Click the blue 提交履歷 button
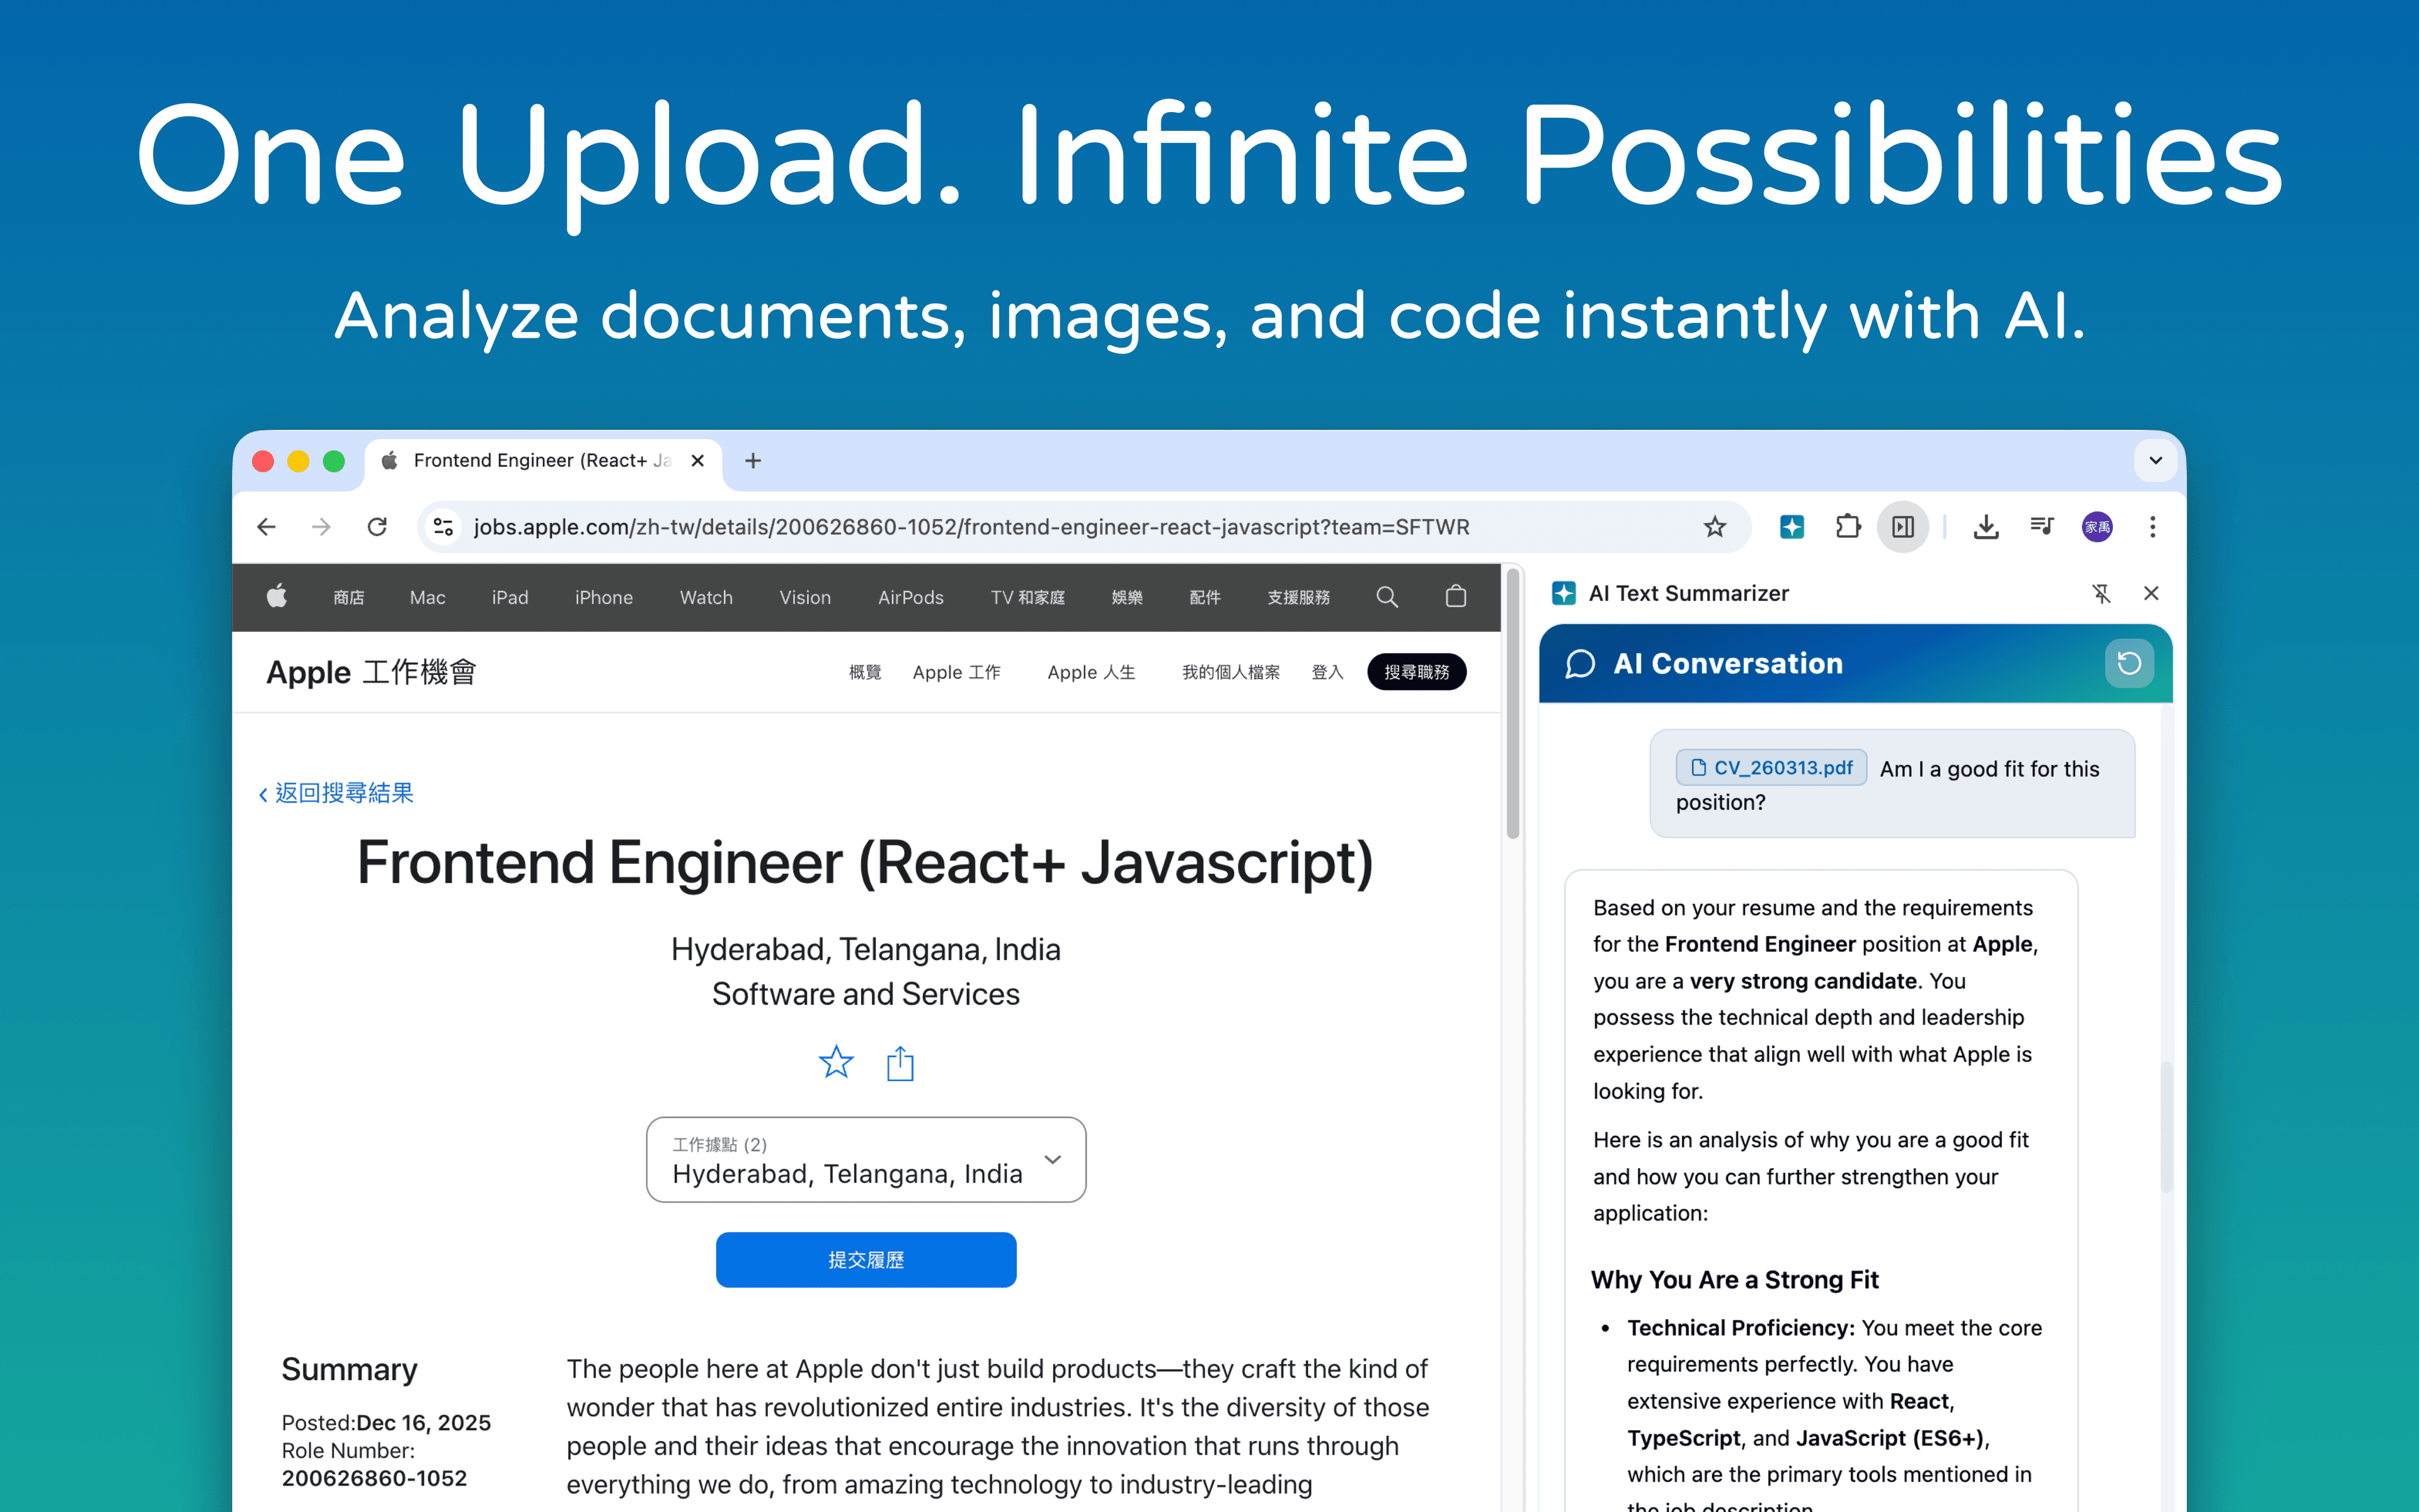The image size is (2419, 1512). [866, 1260]
